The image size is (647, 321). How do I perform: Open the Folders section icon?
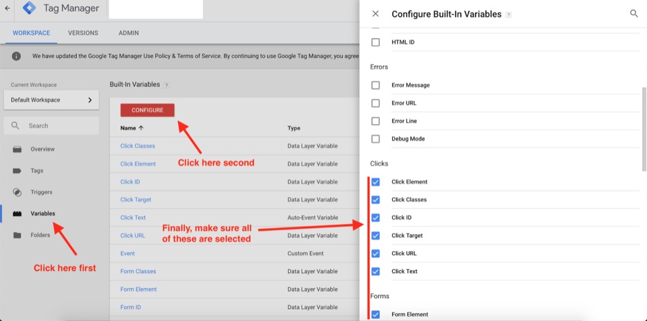coord(17,236)
